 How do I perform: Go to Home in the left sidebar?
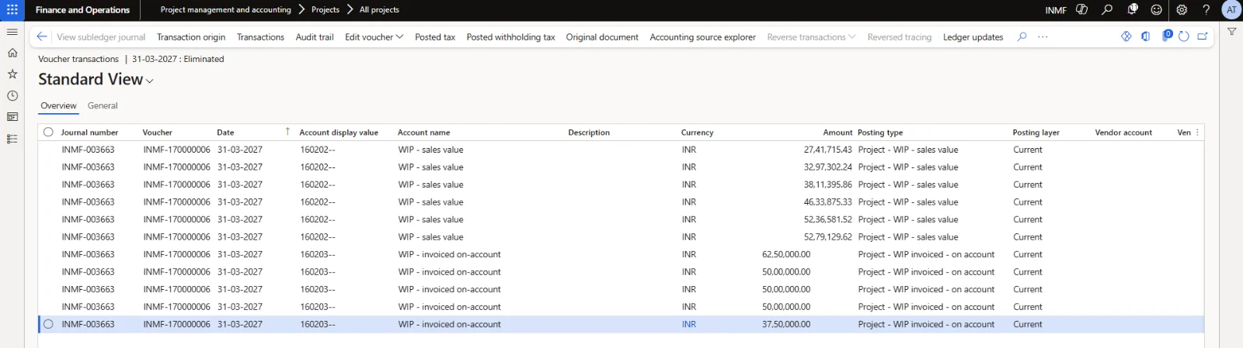point(12,53)
